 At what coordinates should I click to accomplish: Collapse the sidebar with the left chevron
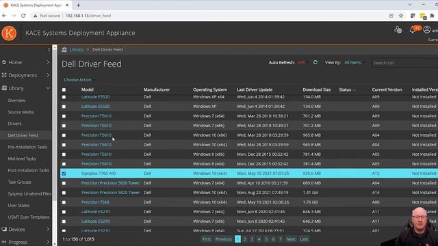coord(49,50)
